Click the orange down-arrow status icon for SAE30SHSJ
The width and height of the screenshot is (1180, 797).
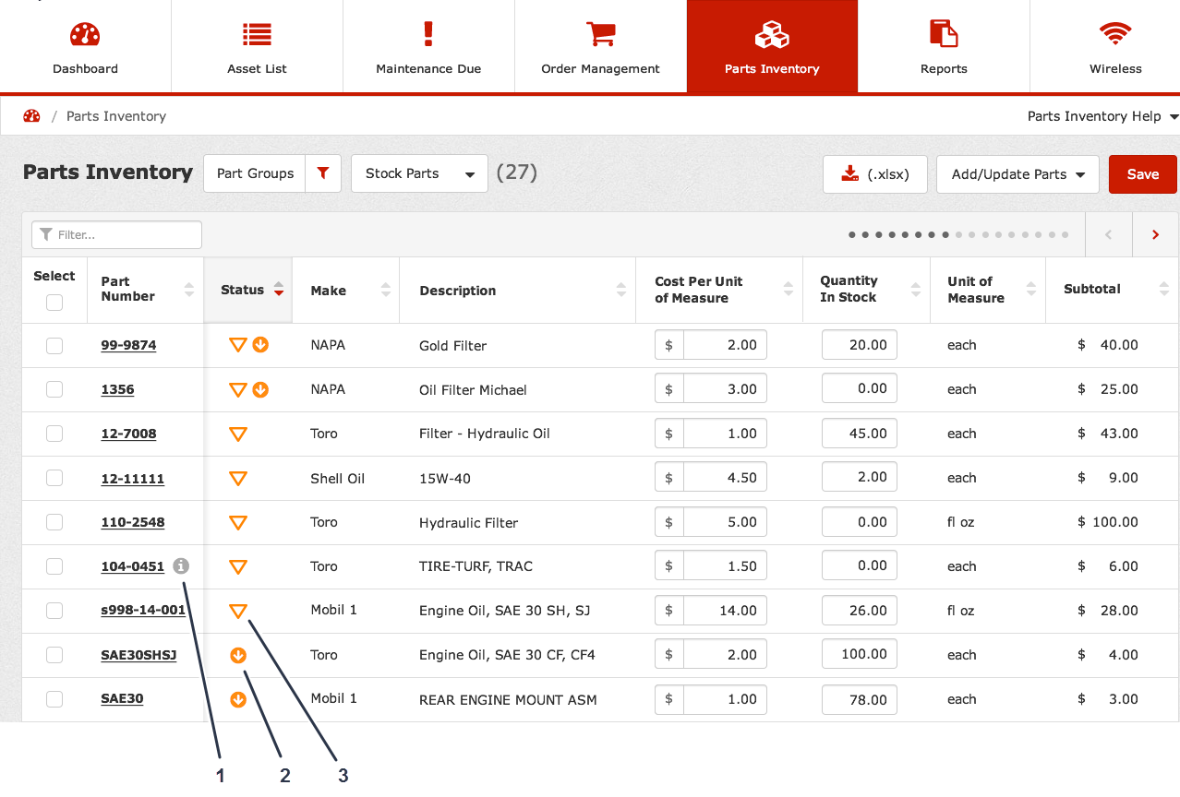[x=238, y=655]
